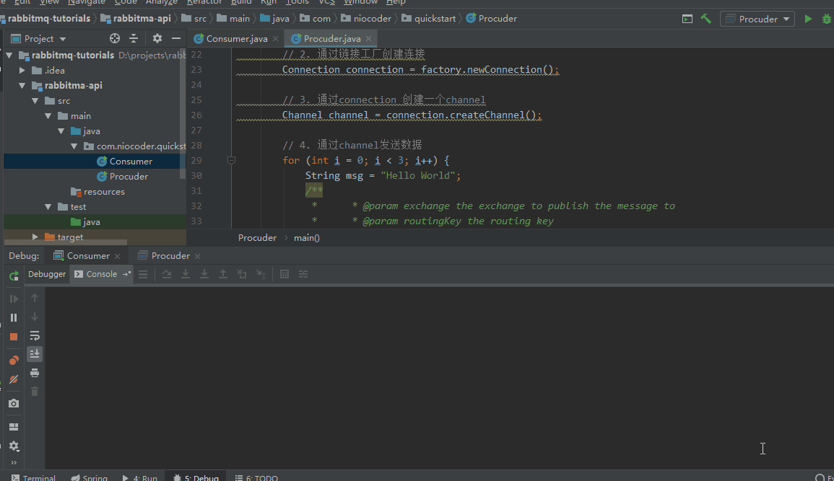Run Procuder with the green play icon
This screenshot has height=481, width=834.
click(x=808, y=19)
